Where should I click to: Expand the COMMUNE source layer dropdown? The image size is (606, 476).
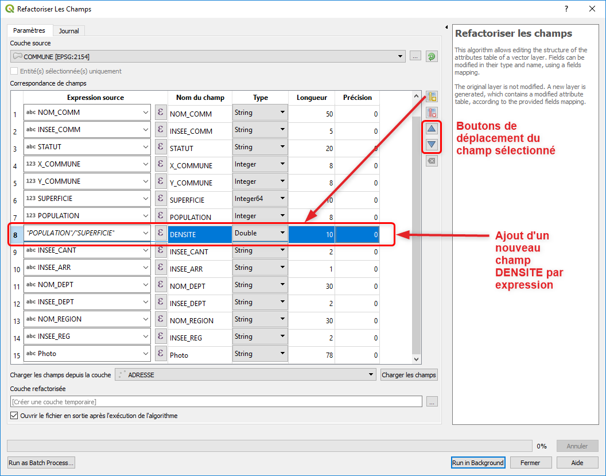(x=401, y=56)
